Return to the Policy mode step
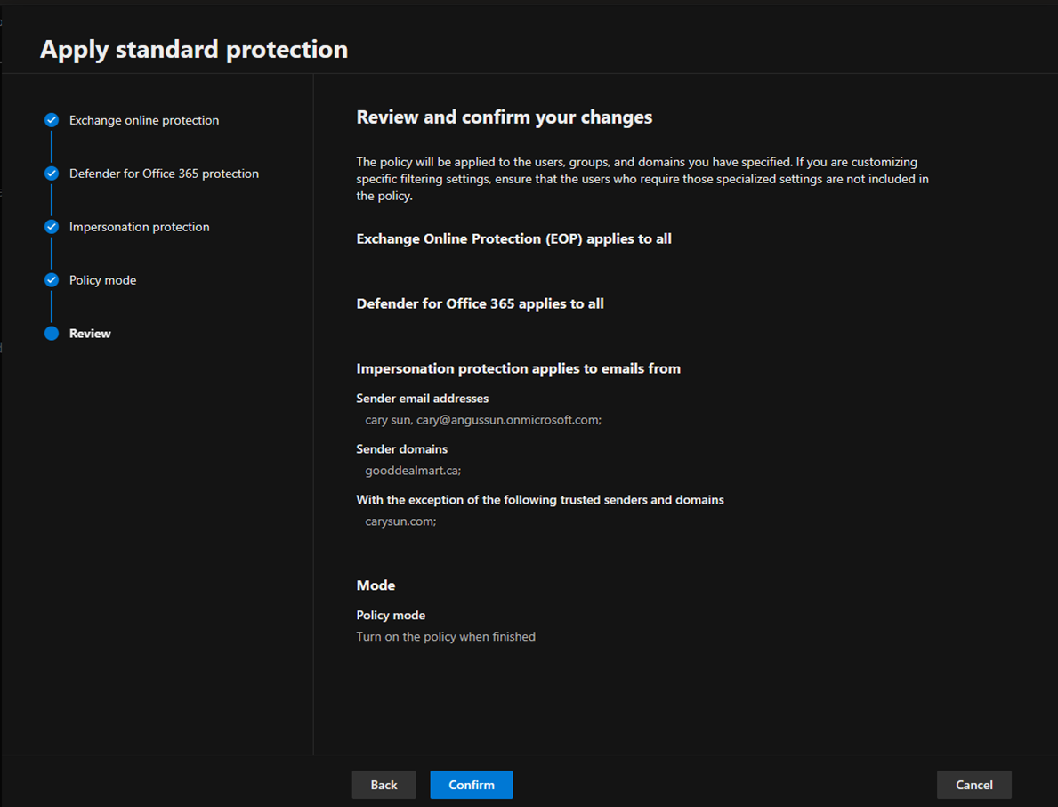This screenshot has height=807, width=1058. click(x=102, y=280)
